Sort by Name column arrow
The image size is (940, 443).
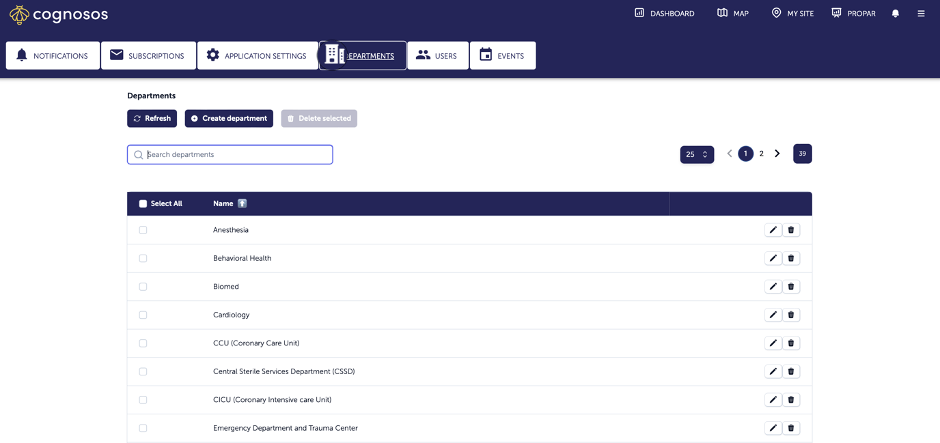[243, 203]
